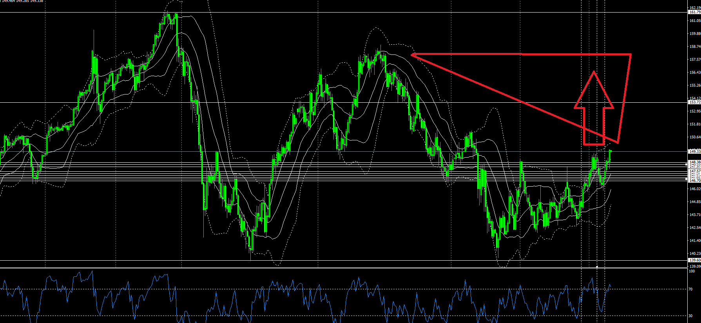The width and height of the screenshot is (701, 323).
Task: Click the 139.09 value on price axis
Action: tap(695, 267)
